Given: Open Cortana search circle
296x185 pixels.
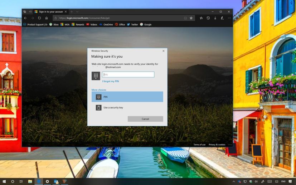Looking at the screenshot, I should pos(13,182).
